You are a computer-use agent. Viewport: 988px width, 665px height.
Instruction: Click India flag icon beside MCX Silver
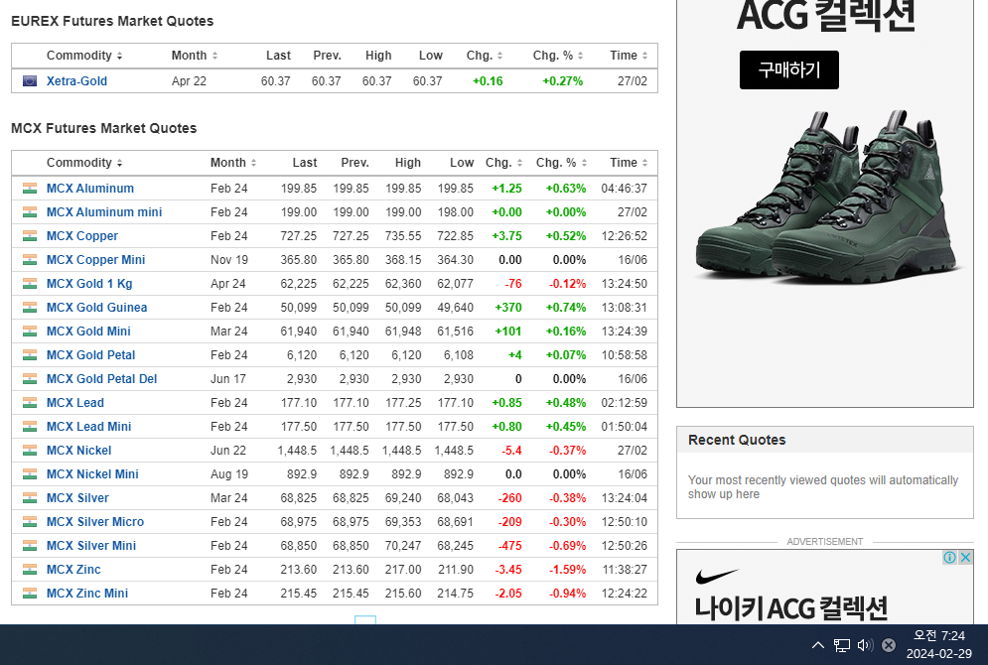[x=30, y=498]
